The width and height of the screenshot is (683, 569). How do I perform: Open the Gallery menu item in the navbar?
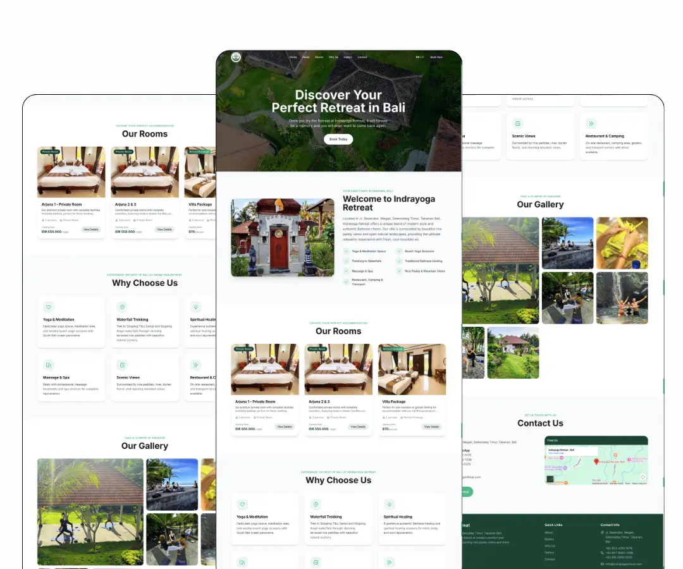pos(348,57)
